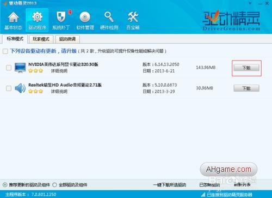Click the star rating under Realtek driver
Image resolution: width=272 pixels, height=198 pixels.
pyautogui.click(x=35, y=91)
